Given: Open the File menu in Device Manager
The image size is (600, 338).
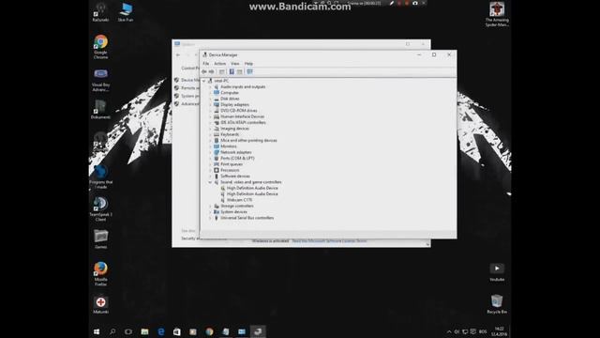Looking at the screenshot, I should [206, 64].
